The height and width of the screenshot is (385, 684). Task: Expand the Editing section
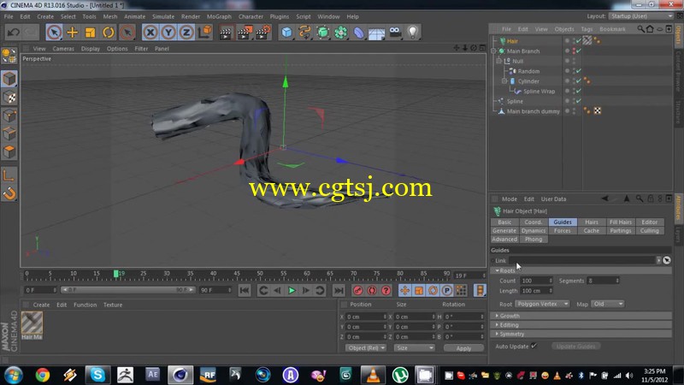coord(497,325)
